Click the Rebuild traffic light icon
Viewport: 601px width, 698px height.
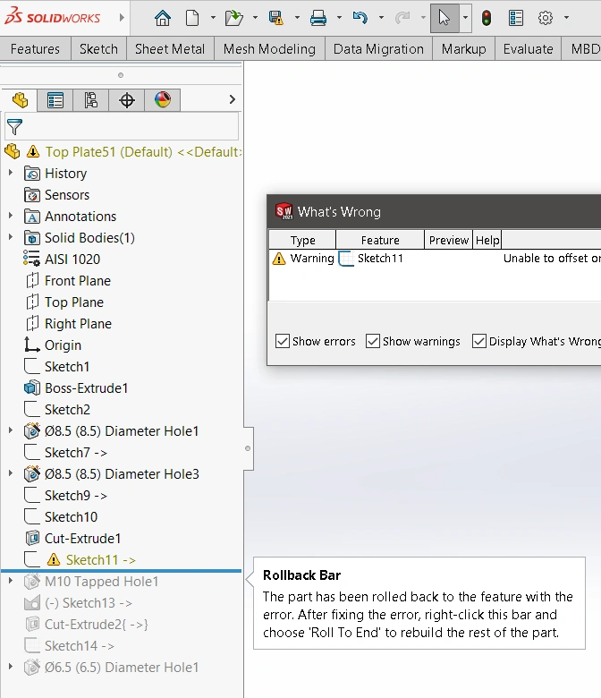(x=487, y=18)
